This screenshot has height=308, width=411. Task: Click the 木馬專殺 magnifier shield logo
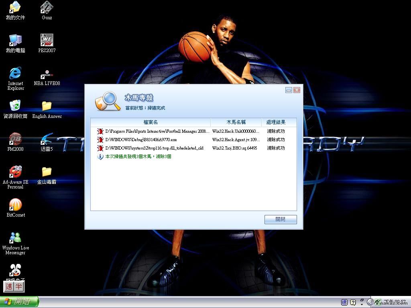click(108, 101)
